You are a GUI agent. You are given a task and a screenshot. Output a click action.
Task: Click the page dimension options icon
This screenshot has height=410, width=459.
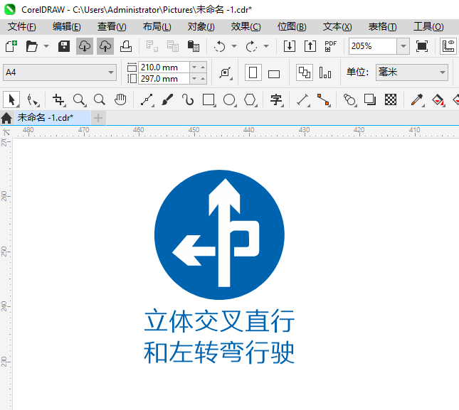click(x=226, y=72)
